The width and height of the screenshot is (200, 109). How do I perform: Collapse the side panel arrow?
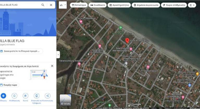click(58, 55)
